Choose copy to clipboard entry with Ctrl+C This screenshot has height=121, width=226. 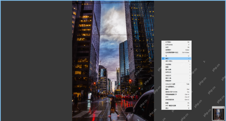(177, 100)
